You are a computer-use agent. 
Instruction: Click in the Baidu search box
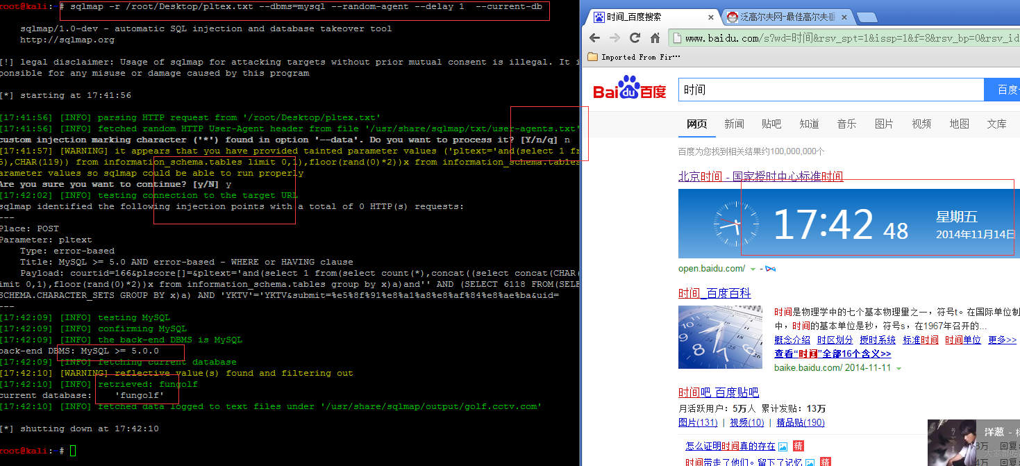tap(831, 90)
